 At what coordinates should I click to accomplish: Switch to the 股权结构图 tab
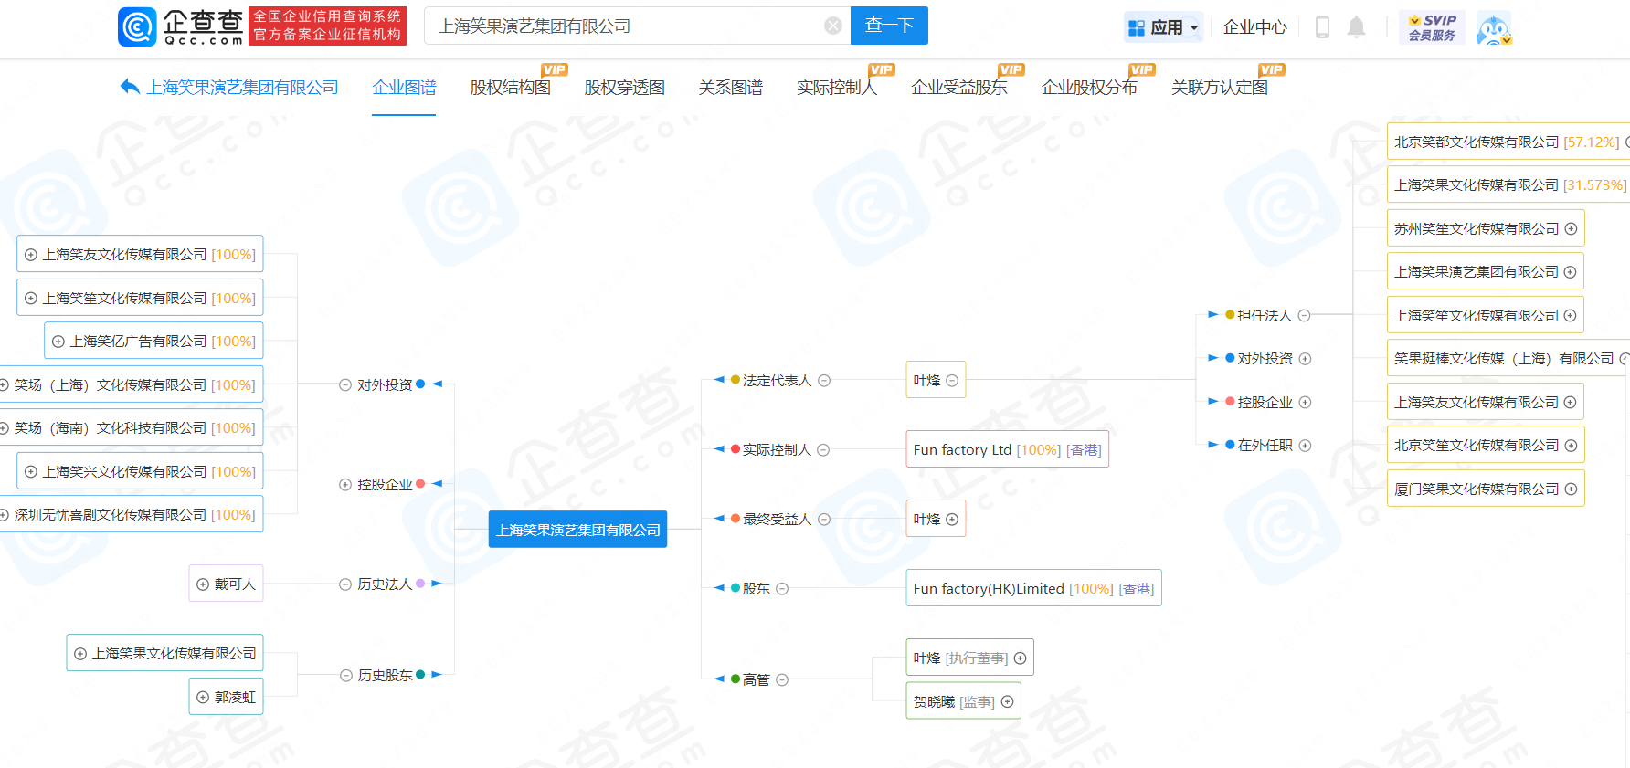pos(511,88)
